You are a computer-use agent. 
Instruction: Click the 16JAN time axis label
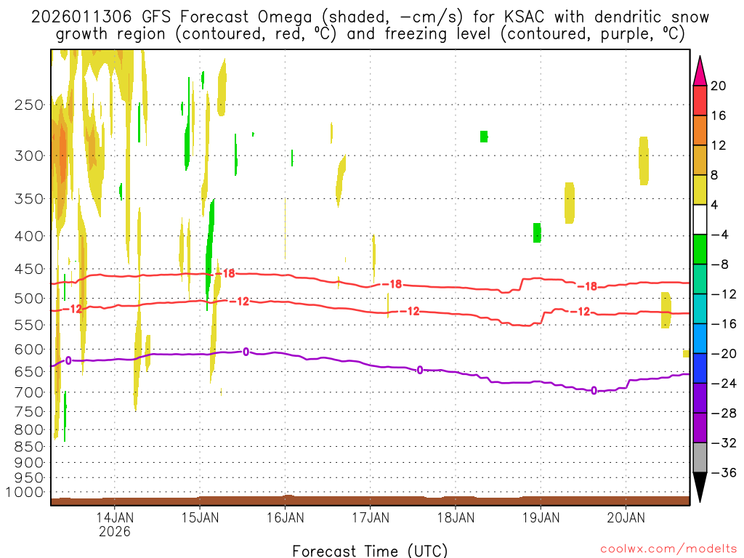pos(285,517)
